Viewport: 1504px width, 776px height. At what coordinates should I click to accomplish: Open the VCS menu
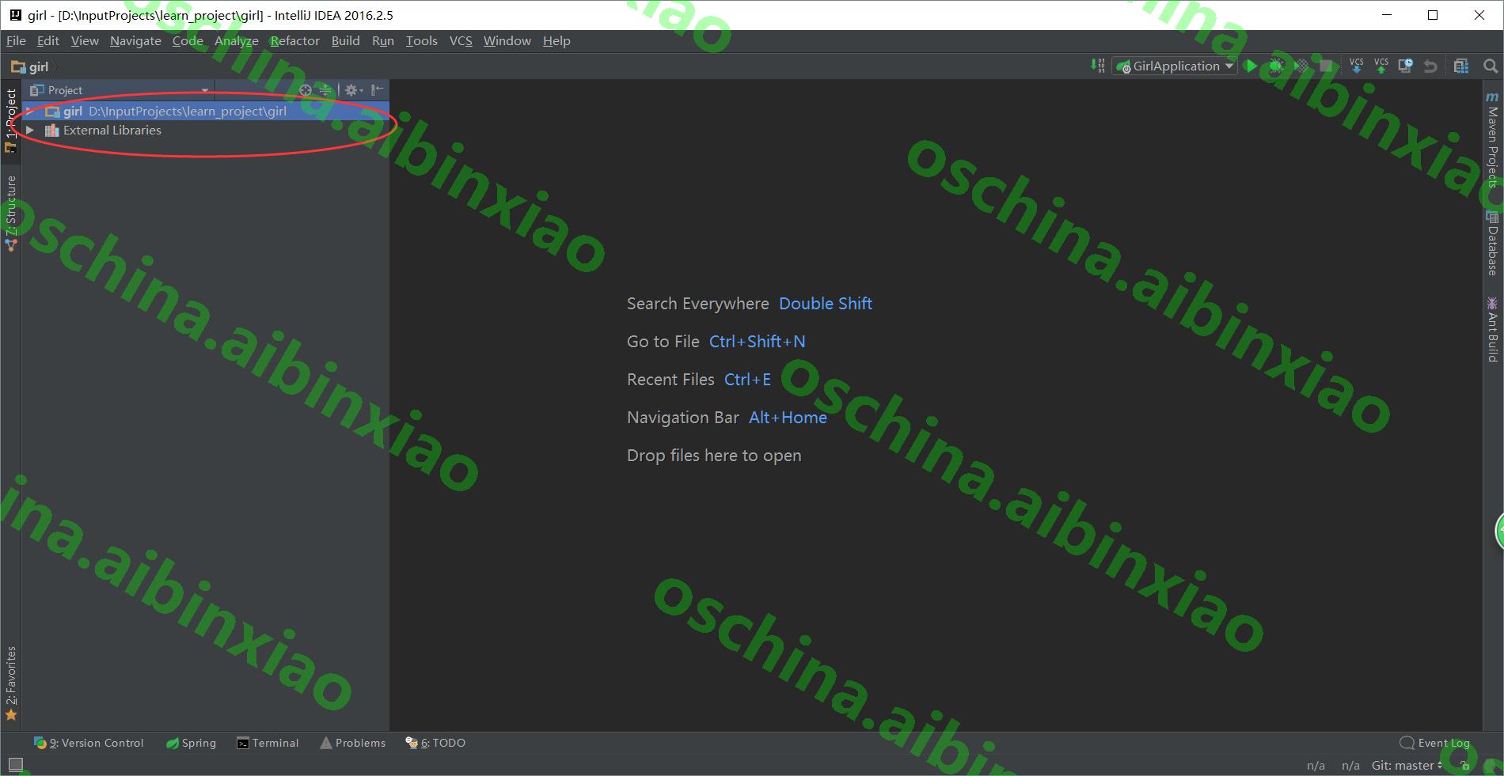461,40
